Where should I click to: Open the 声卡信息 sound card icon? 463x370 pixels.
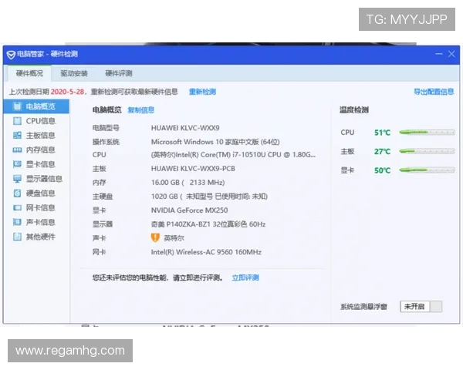pos(18,222)
